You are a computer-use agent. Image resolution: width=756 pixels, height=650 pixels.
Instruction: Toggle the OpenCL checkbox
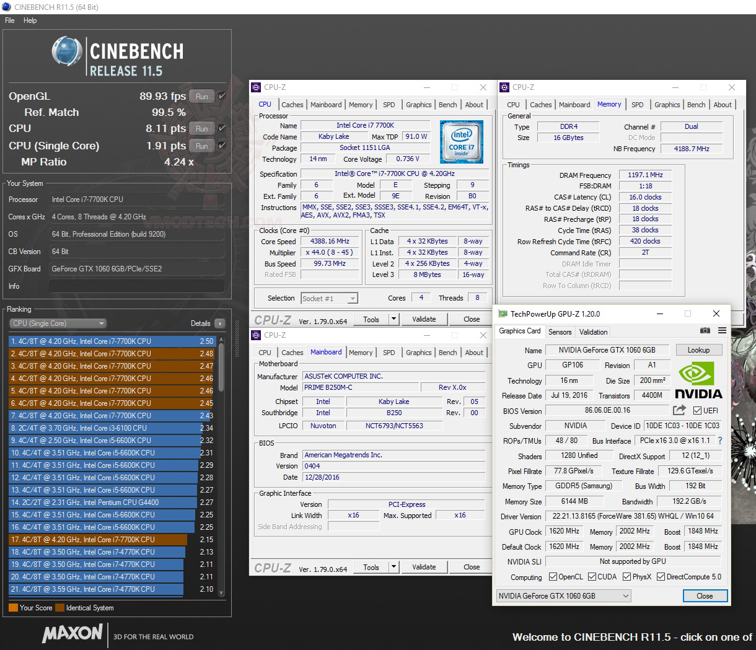click(x=553, y=577)
